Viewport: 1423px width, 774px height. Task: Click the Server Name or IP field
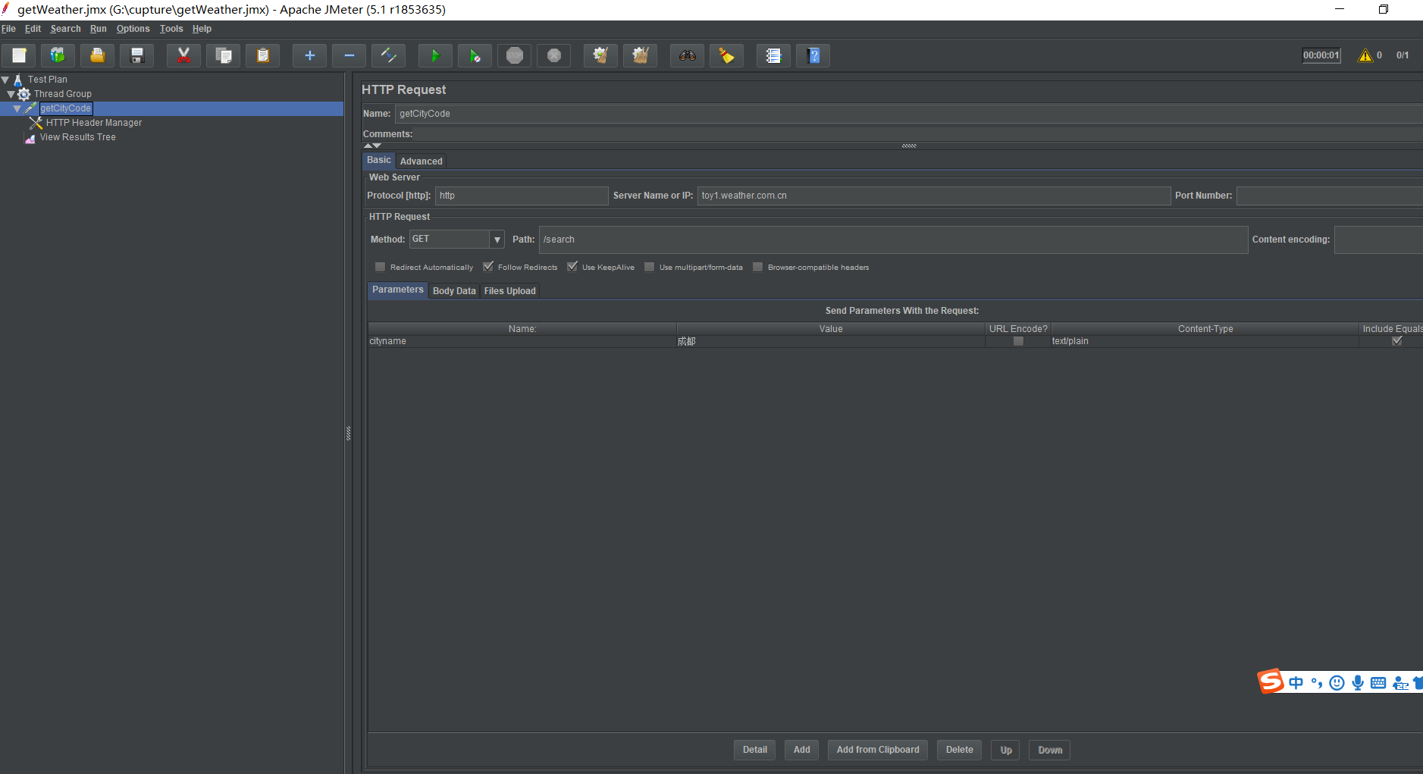click(934, 196)
